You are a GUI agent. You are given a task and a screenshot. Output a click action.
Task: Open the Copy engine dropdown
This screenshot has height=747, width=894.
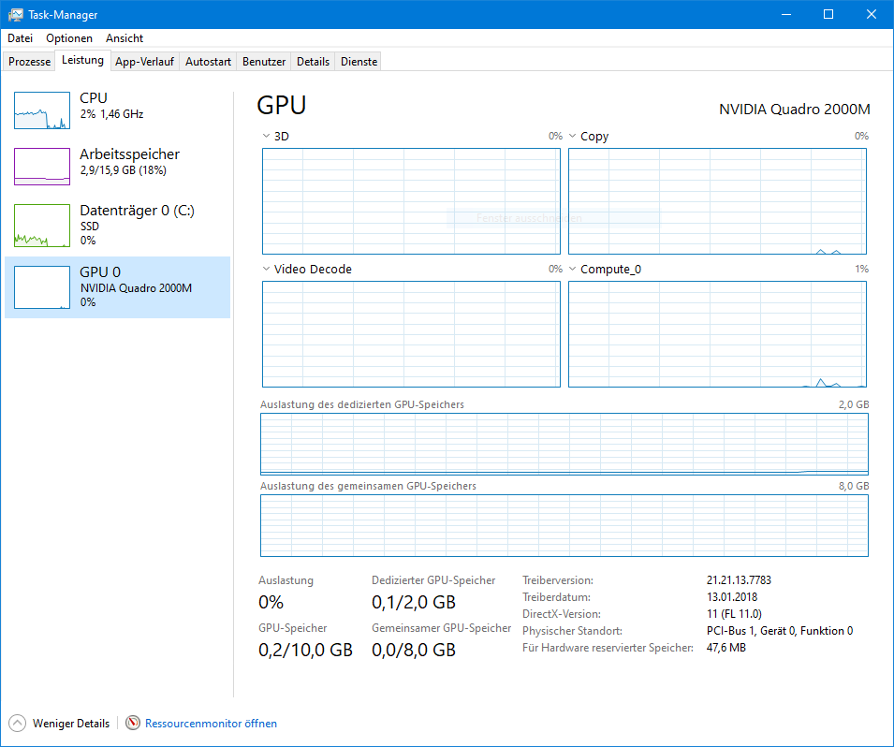pyautogui.click(x=572, y=136)
